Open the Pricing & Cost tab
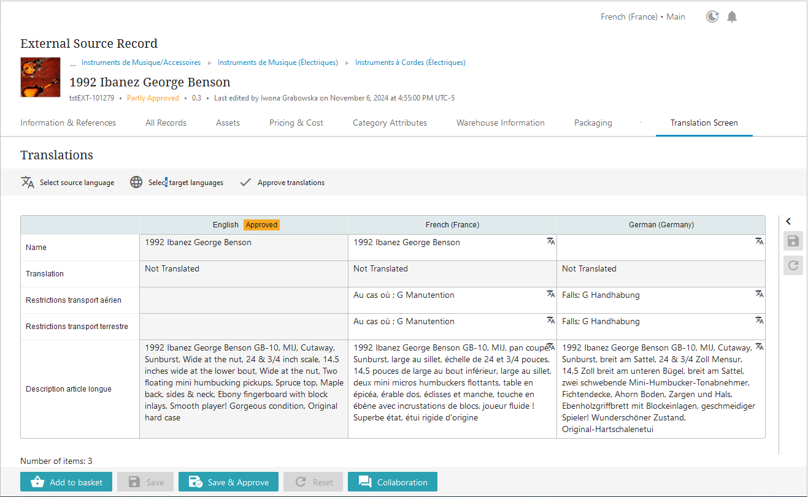Screen dimensions: 808x497 point(296,123)
